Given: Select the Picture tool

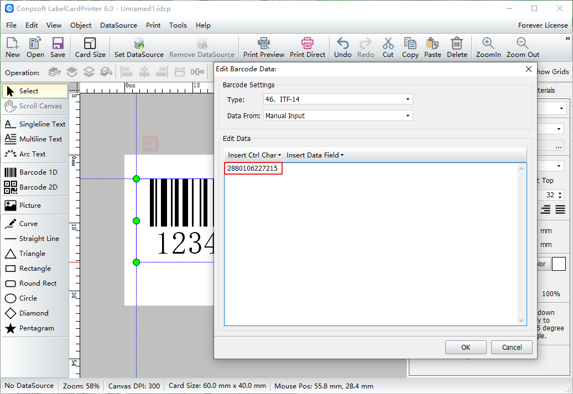Looking at the screenshot, I should pos(35,205).
